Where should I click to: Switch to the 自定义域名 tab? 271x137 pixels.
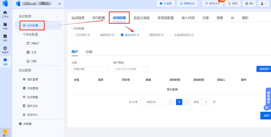(x=142, y=18)
